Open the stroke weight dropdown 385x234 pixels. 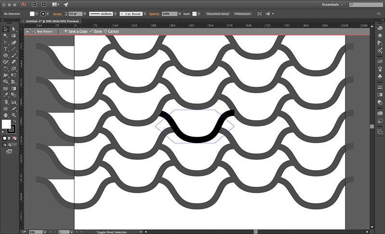[x=85, y=14]
